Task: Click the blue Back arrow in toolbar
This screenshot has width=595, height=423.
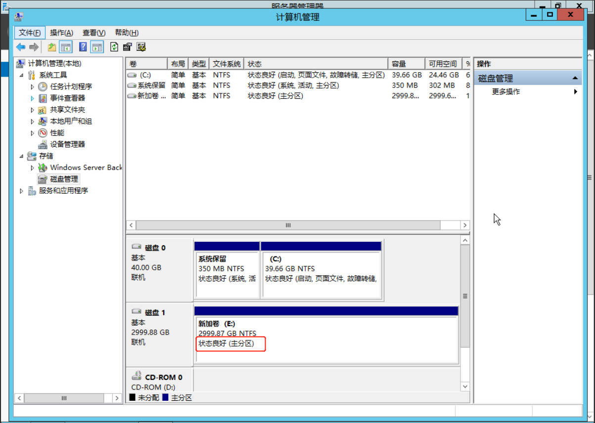Action: (x=21, y=47)
